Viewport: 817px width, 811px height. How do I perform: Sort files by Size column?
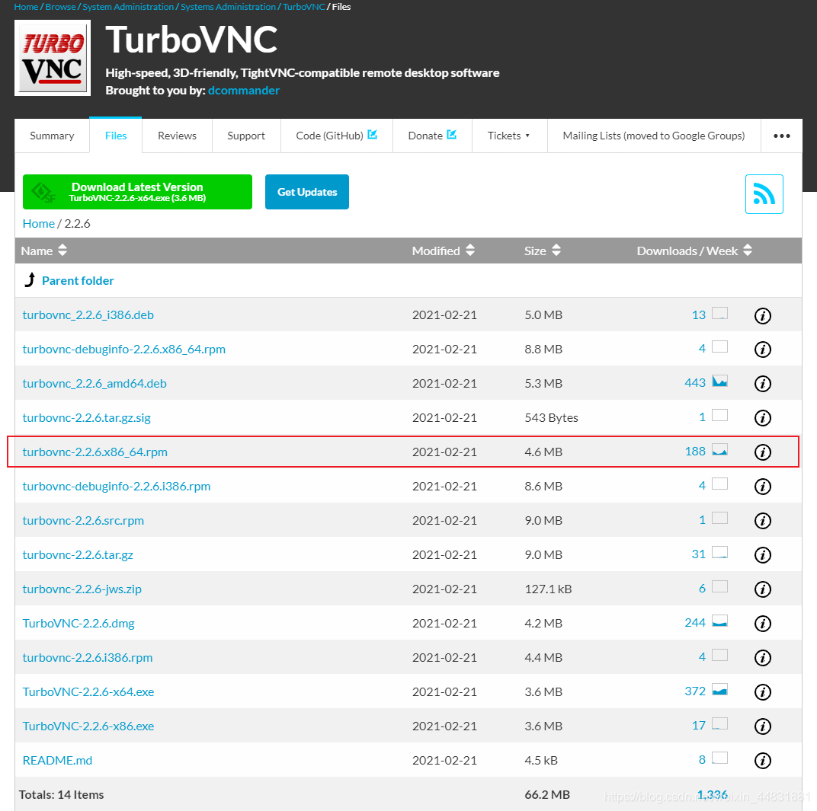tap(542, 251)
